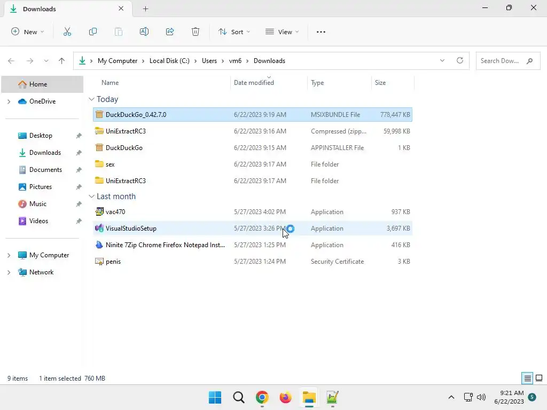Select the UniExtractRC3 zipped folder icon

click(99, 131)
